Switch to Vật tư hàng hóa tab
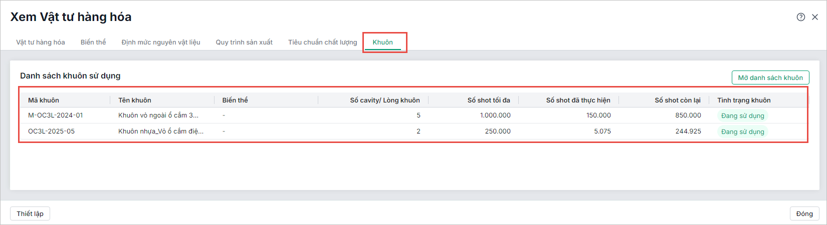Viewport: 827px width, 225px height. click(41, 42)
